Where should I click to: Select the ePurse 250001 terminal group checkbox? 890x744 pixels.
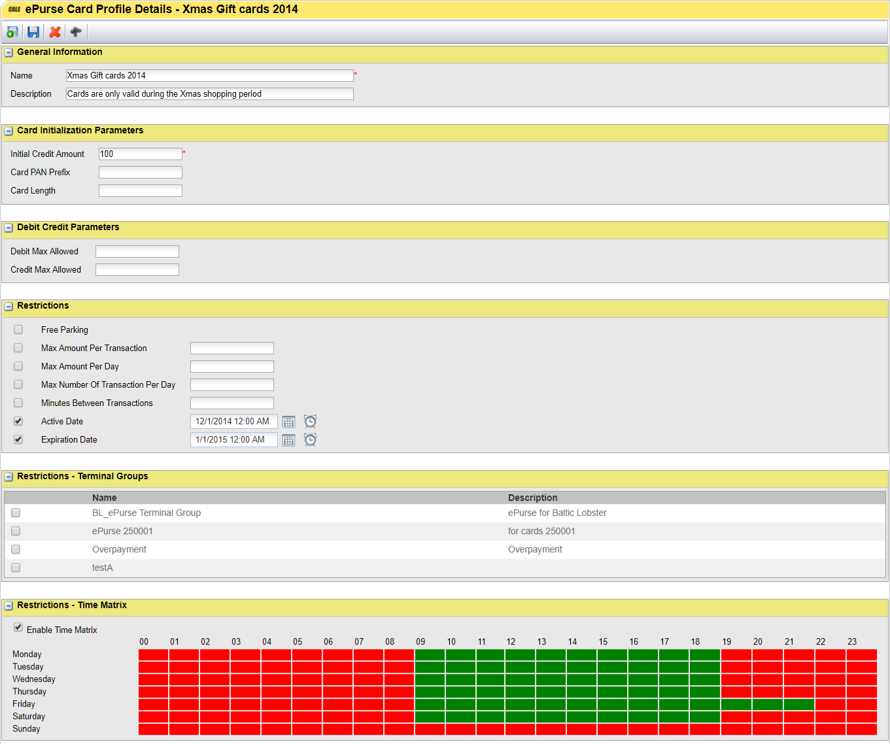(16, 531)
